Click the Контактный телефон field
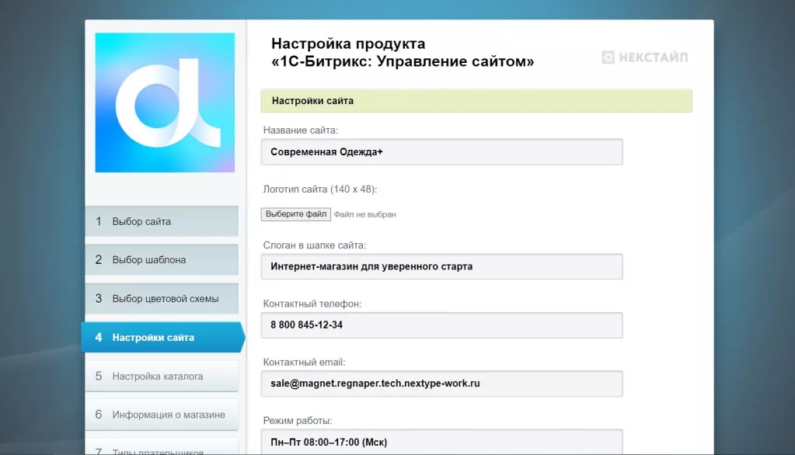 click(441, 325)
